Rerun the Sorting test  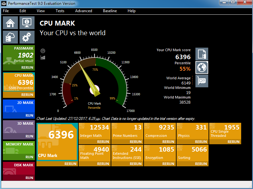click(x=193, y=164)
